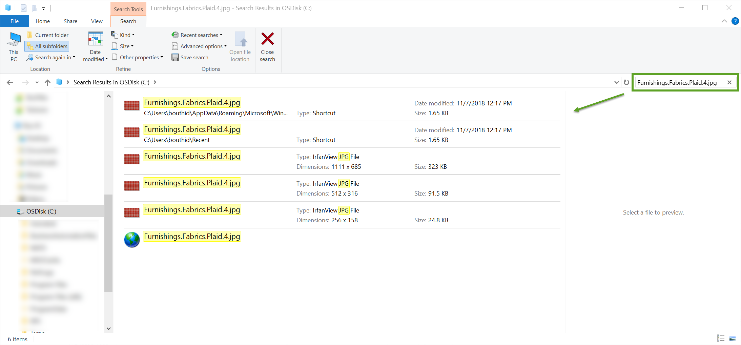Toggle the All subfolders search option
This screenshot has width=741, height=345.
(47, 46)
